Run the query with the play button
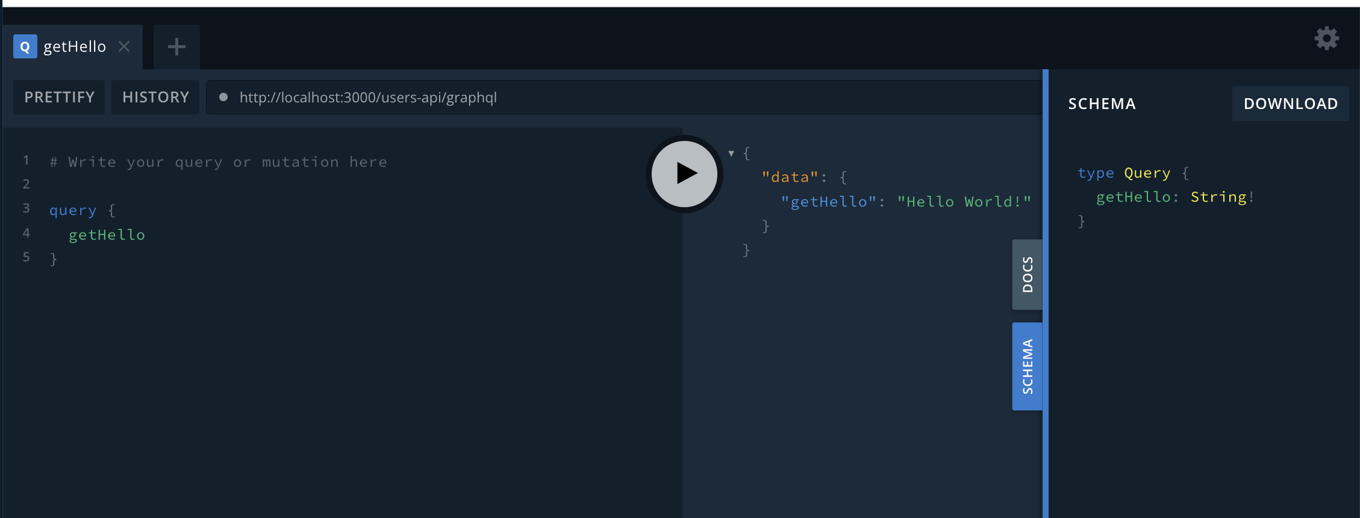The image size is (1360, 518). click(x=685, y=173)
